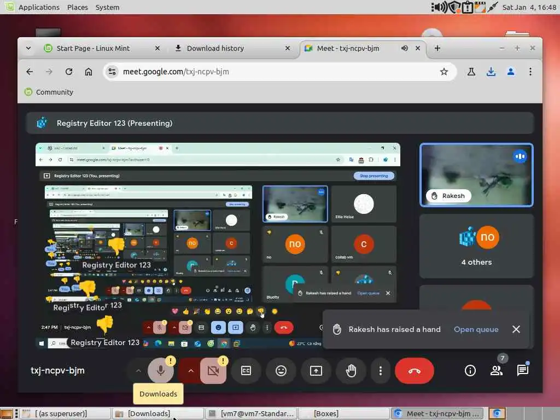The height and width of the screenshot is (420, 560).
Task: Mute the Meet tab via its speaker icon
Action: click(x=404, y=48)
